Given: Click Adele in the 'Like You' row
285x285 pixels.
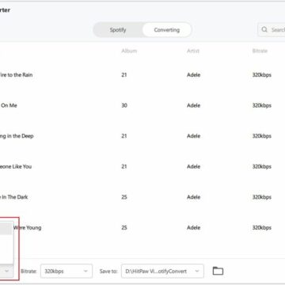Looking at the screenshot, I should [194, 166].
